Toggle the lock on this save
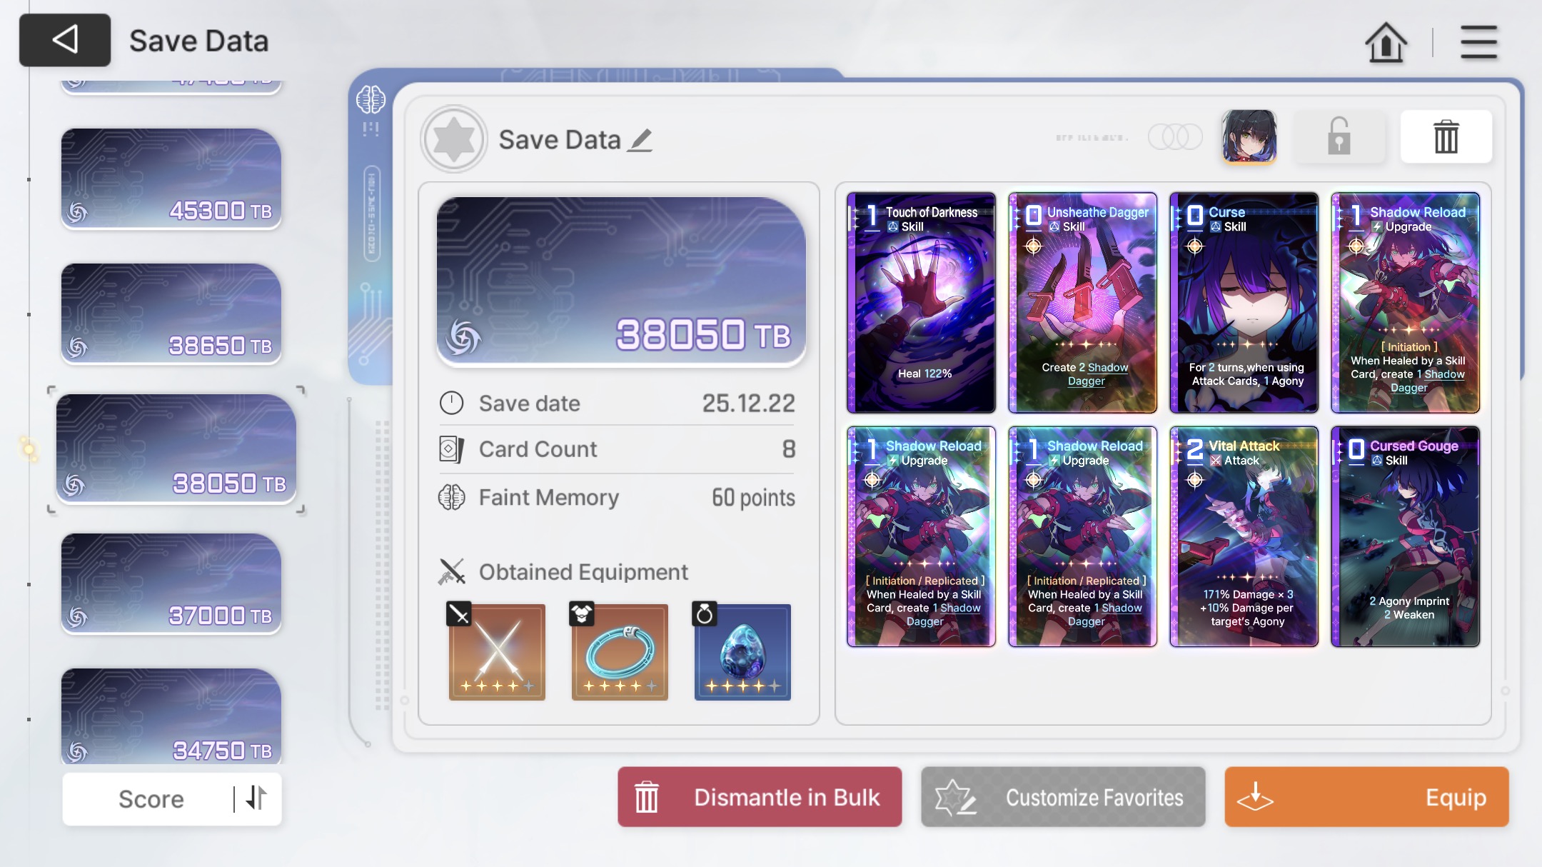Image resolution: width=1542 pixels, height=867 pixels. click(1339, 136)
